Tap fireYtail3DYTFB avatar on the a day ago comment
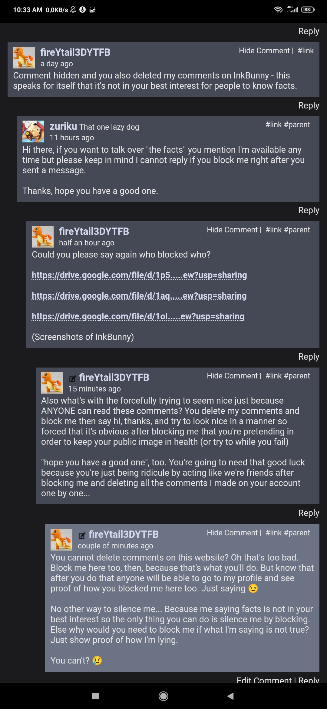Screen dimensions: 327x709 [24, 58]
